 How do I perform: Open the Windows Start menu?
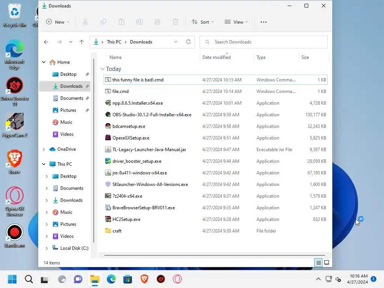click(x=12, y=279)
